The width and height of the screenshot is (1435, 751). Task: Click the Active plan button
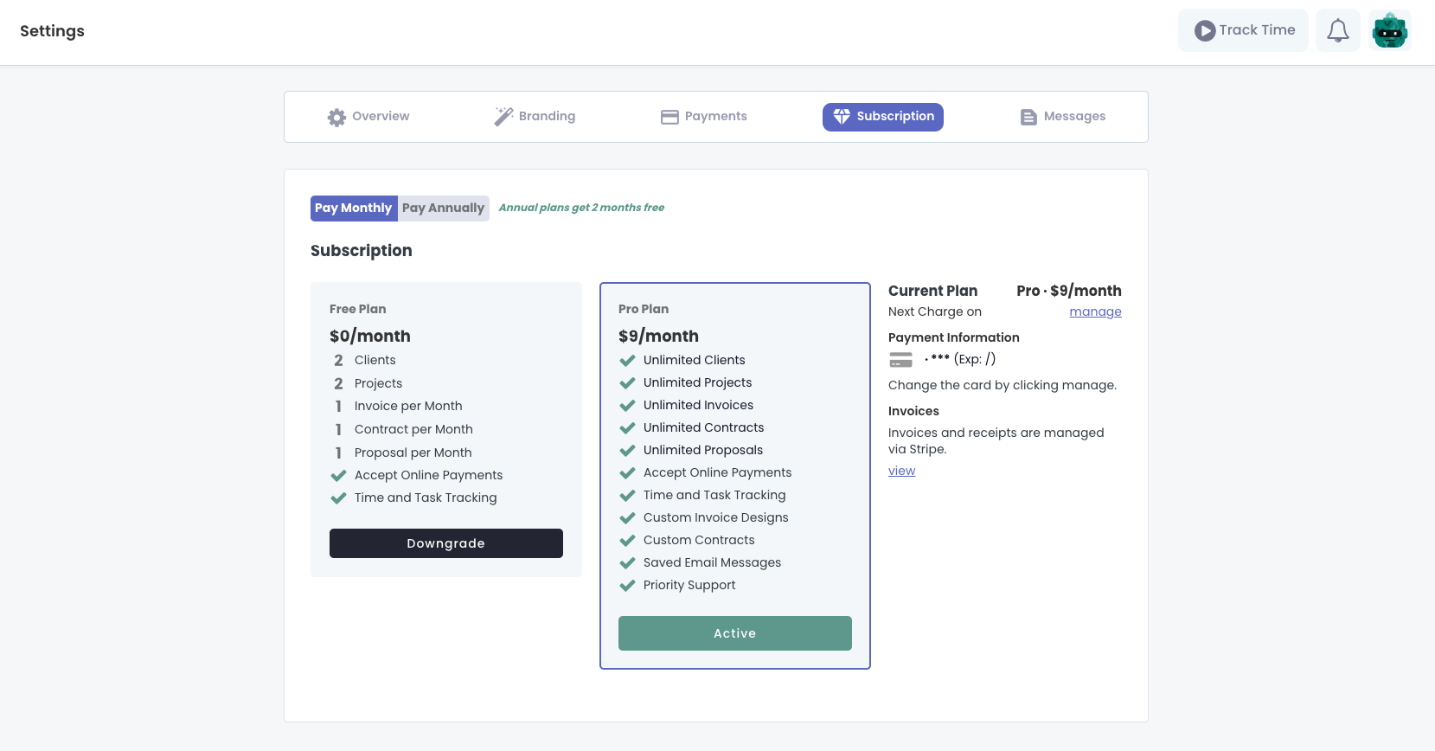[734, 633]
